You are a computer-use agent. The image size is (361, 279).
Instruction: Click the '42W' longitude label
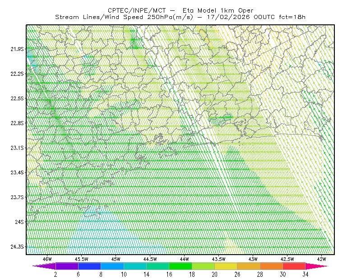[322, 259]
